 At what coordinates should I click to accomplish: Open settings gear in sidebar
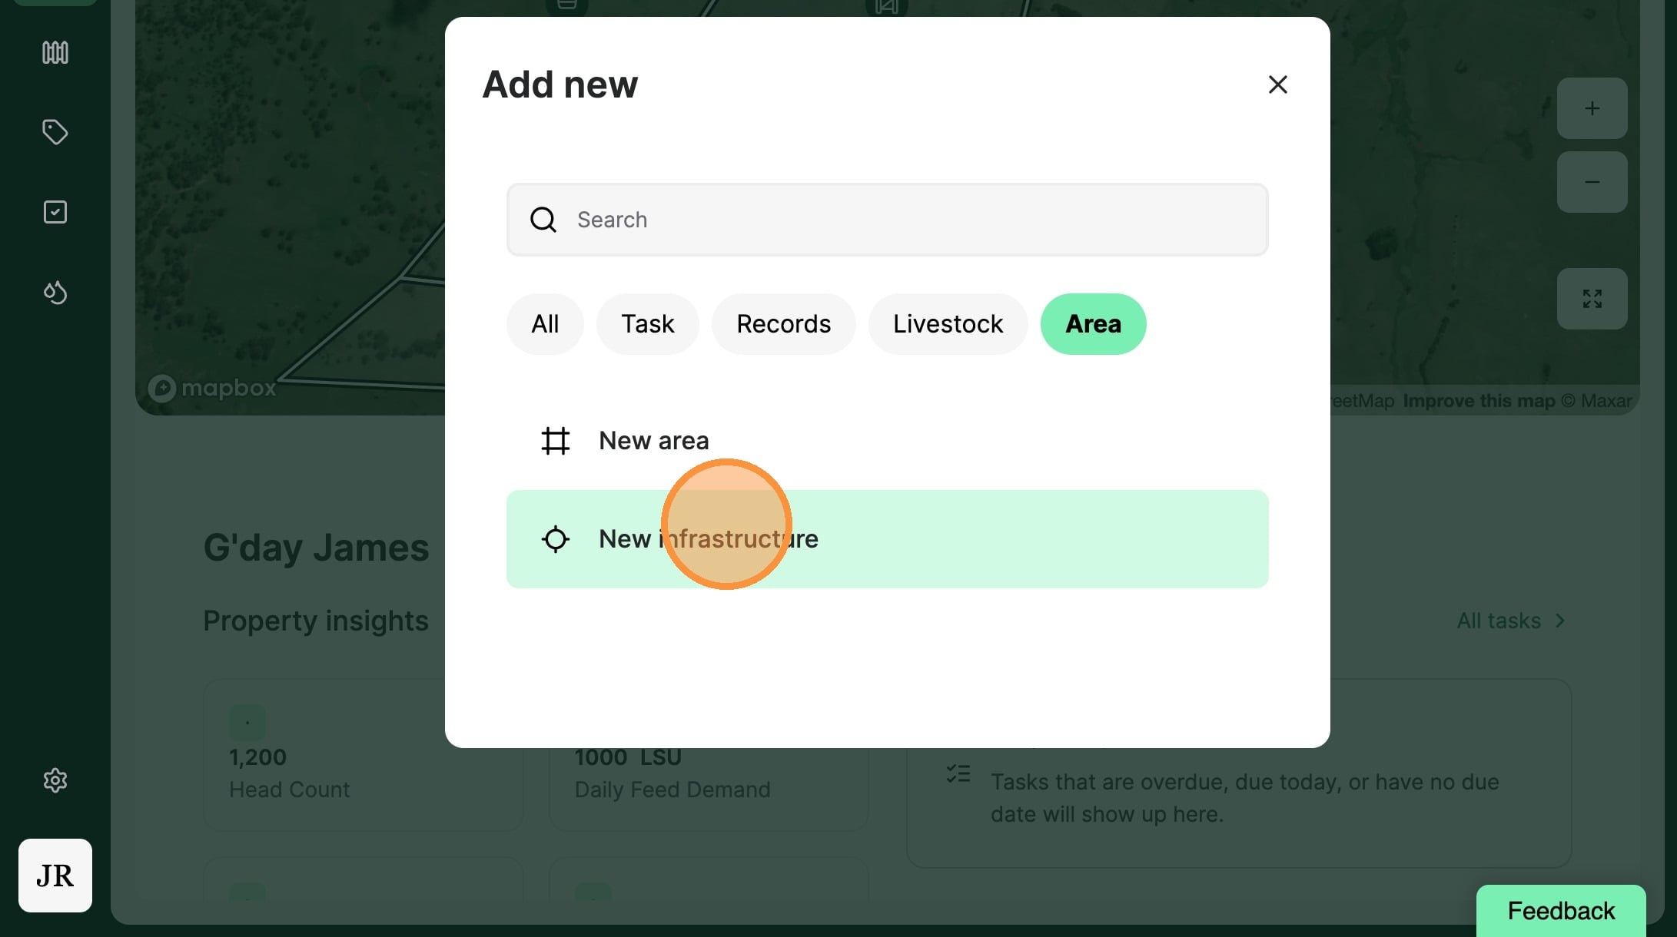[x=55, y=780]
